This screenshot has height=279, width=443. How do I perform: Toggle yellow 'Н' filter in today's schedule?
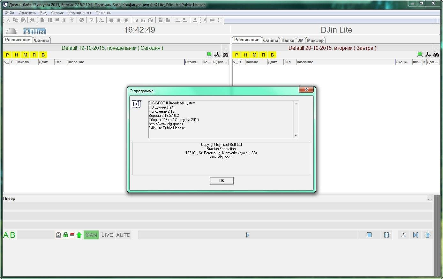coord(17,55)
